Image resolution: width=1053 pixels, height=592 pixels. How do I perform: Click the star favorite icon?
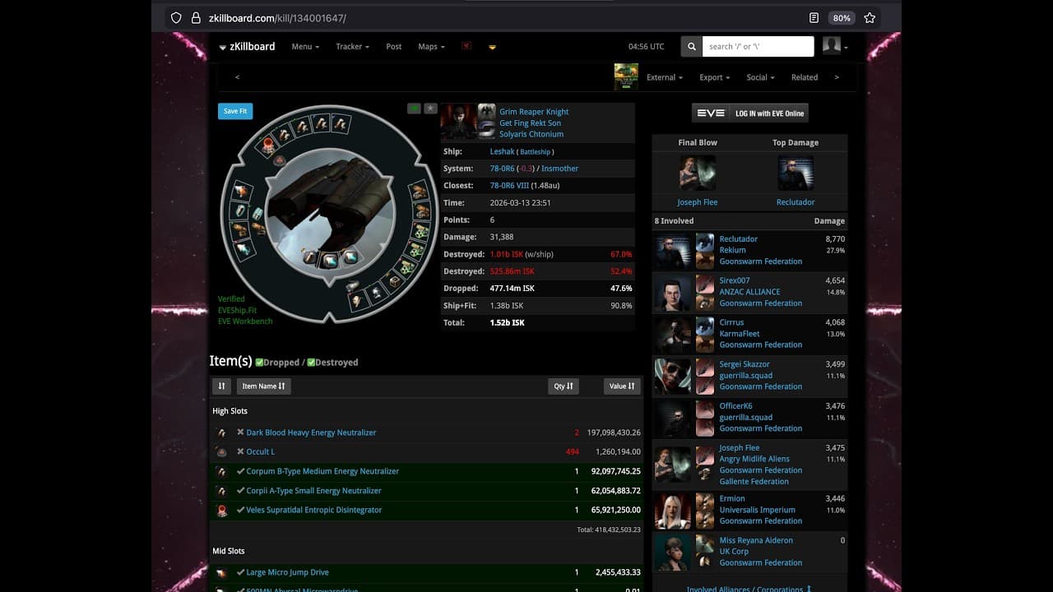point(430,109)
